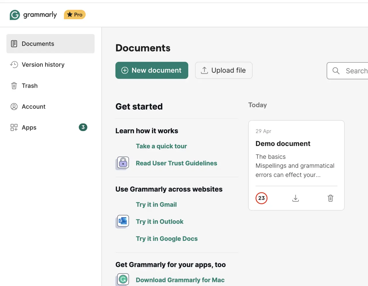368x286 pixels.
Task: Click Learn how it works heading
Action: click(147, 131)
